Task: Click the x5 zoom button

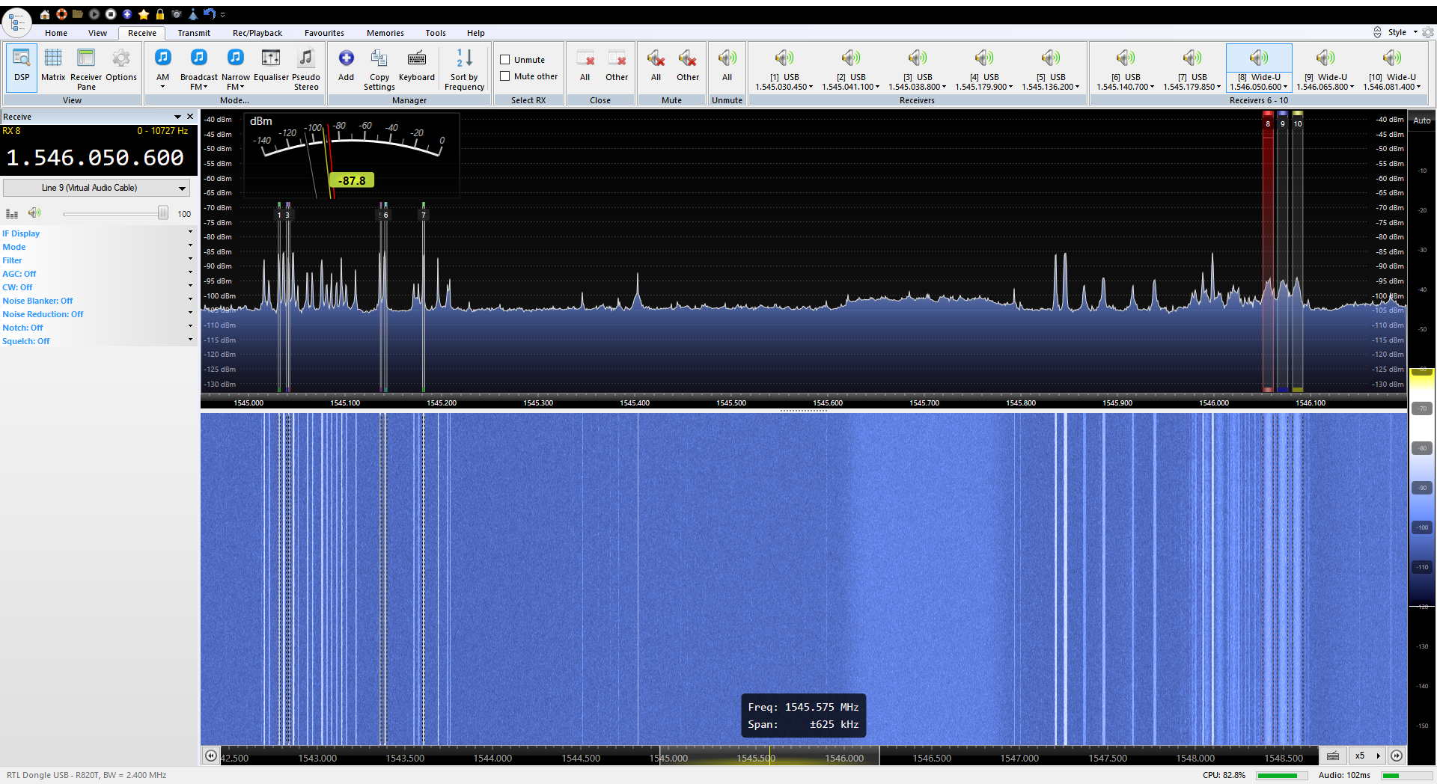Action: pyautogui.click(x=1360, y=756)
